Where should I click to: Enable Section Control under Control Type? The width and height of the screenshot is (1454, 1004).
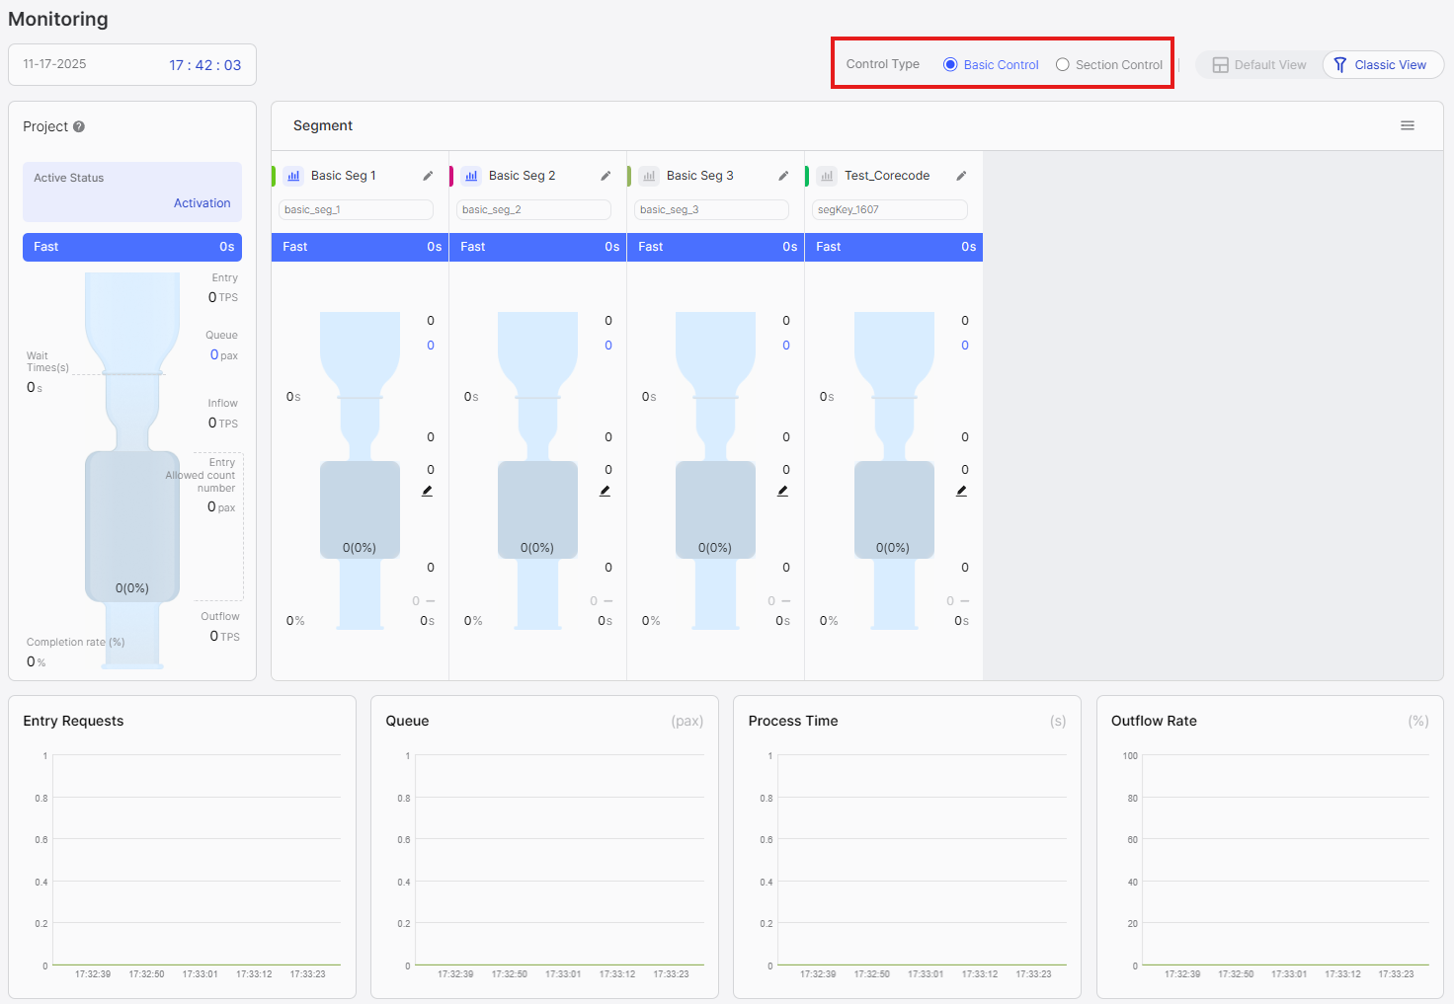point(1062,64)
